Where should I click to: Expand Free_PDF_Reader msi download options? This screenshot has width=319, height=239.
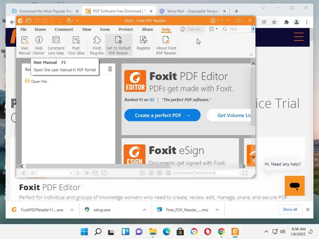pos(217,210)
